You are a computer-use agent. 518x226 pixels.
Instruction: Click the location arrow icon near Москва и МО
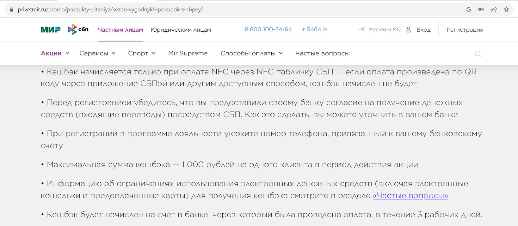[362, 29]
